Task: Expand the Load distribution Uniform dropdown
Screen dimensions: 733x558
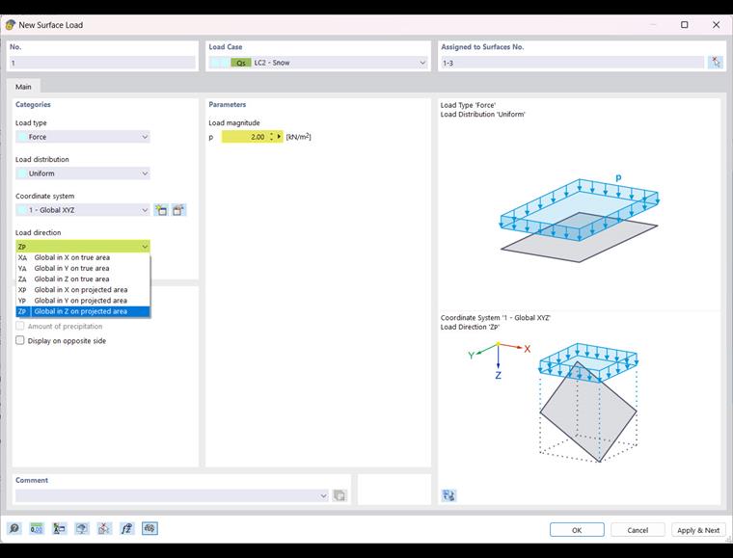Action: click(145, 173)
